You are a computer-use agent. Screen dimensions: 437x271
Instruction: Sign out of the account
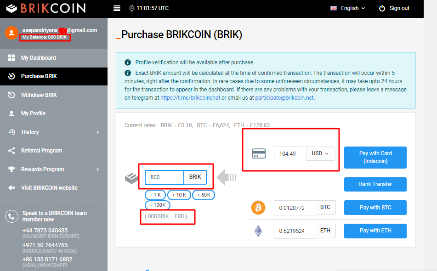click(399, 8)
